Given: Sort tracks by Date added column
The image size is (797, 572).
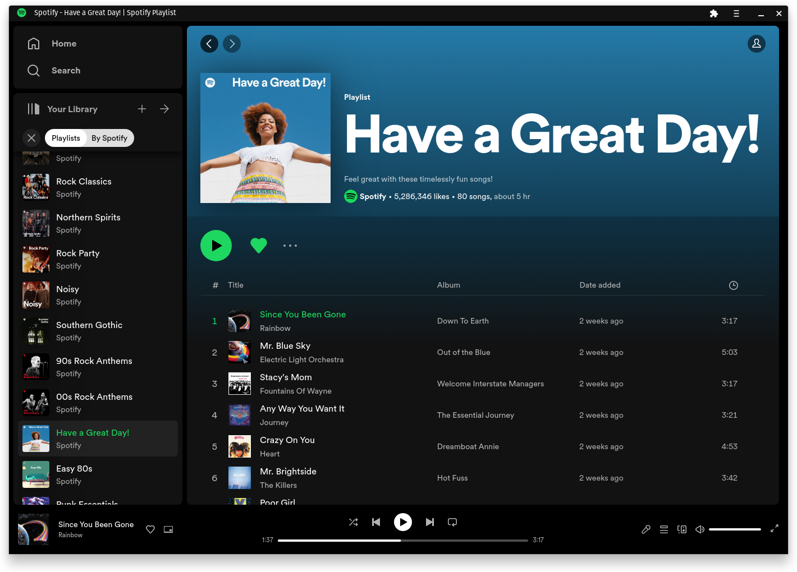Looking at the screenshot, I should coord(600,285).
